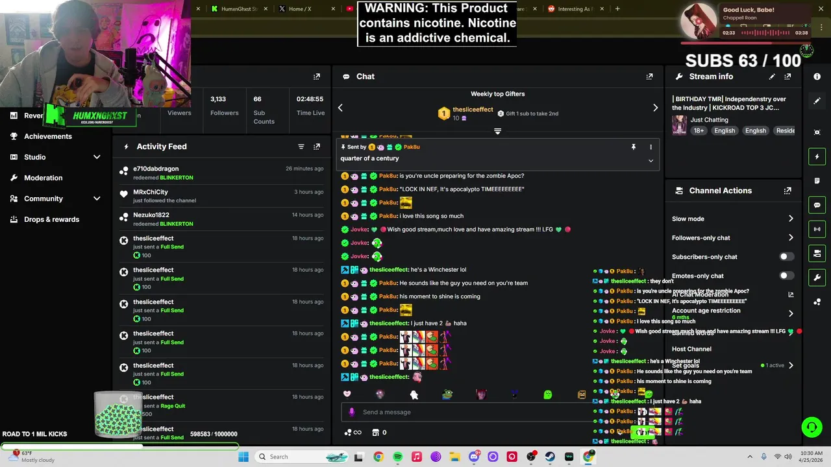Click the chat bubble icon in right sidebar
The height and width of the screenshot is (467, 831).
point(817,205)
